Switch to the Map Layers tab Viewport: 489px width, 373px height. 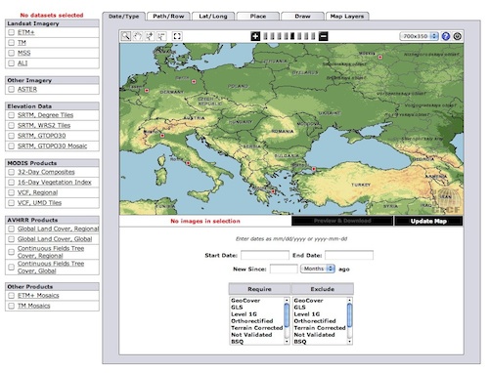(x=347, y=17)
